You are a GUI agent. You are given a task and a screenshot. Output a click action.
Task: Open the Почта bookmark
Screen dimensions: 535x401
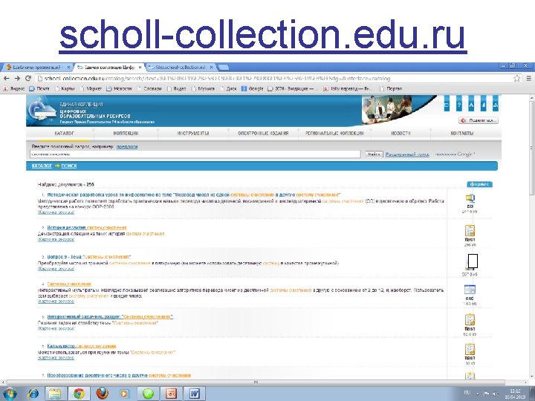coord(39,88)
